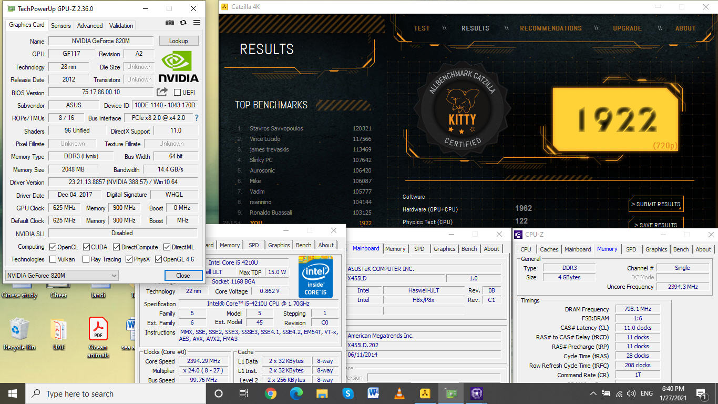Click Wi-Fi network tray icon
Viewport: 718px width, 404px height.
pyautogui.click(x=619, y=393)
